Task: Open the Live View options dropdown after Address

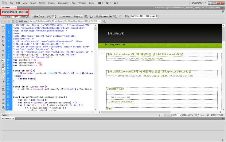Action: 104,21
